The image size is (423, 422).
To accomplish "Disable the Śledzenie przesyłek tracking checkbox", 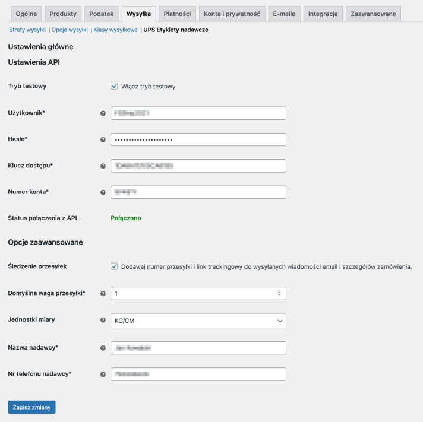I will (x=115, y=266).
